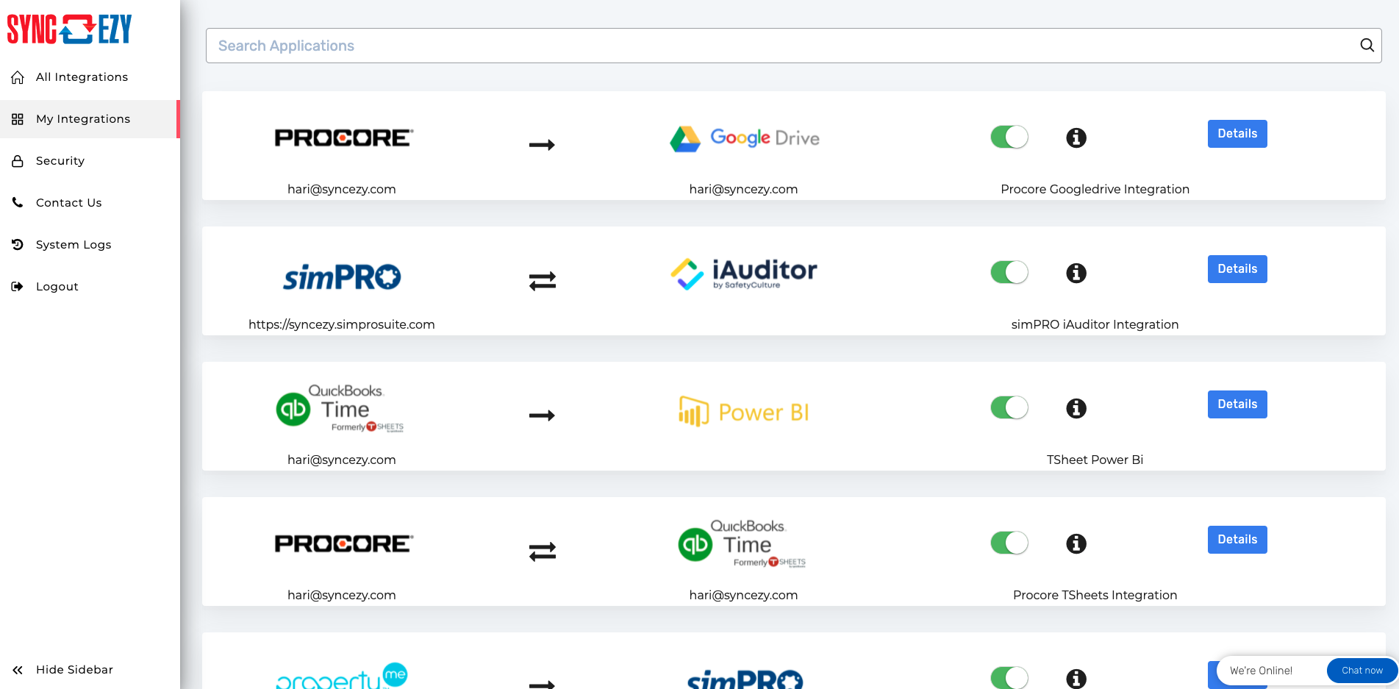Select the phone icon next to Contact Us
Viewport: 1399px width, 689px height.
[18, 202]
